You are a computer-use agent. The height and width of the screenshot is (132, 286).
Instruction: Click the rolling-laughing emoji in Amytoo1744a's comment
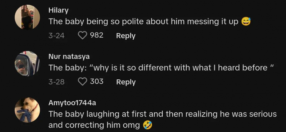tap(147, 125)
